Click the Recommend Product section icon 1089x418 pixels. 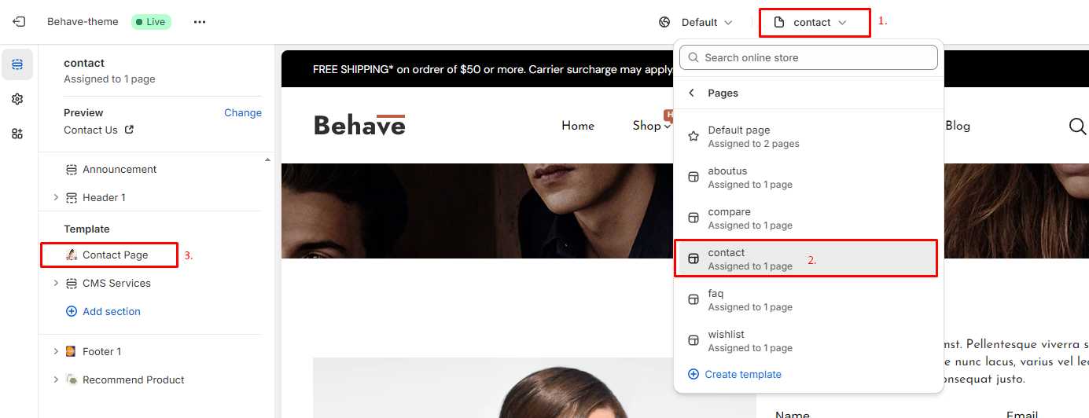[x=72, y=380]
